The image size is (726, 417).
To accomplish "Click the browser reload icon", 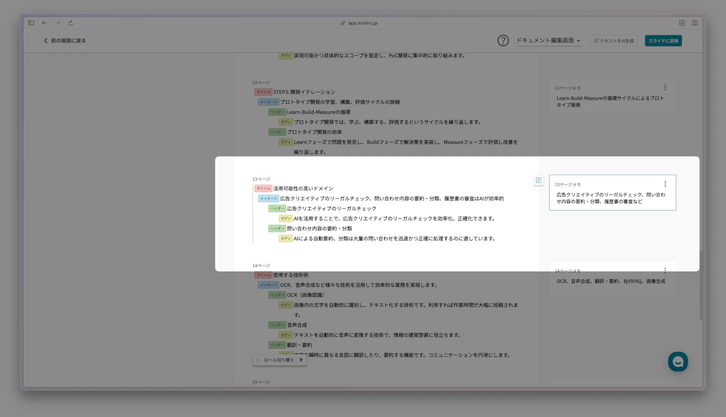I will click(x=71, y=23).
